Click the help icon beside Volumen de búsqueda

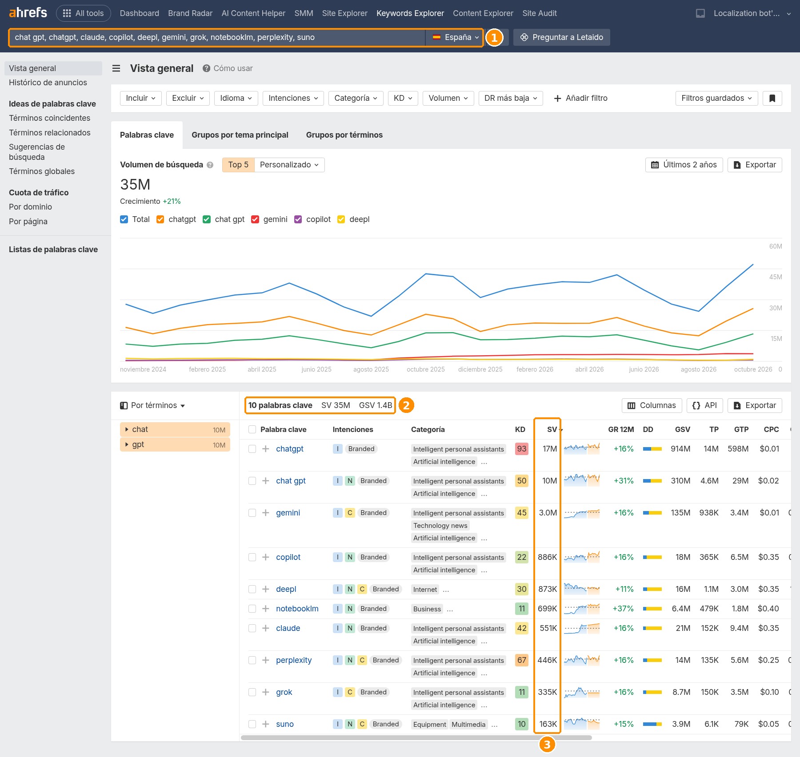[x=210, y=165]
